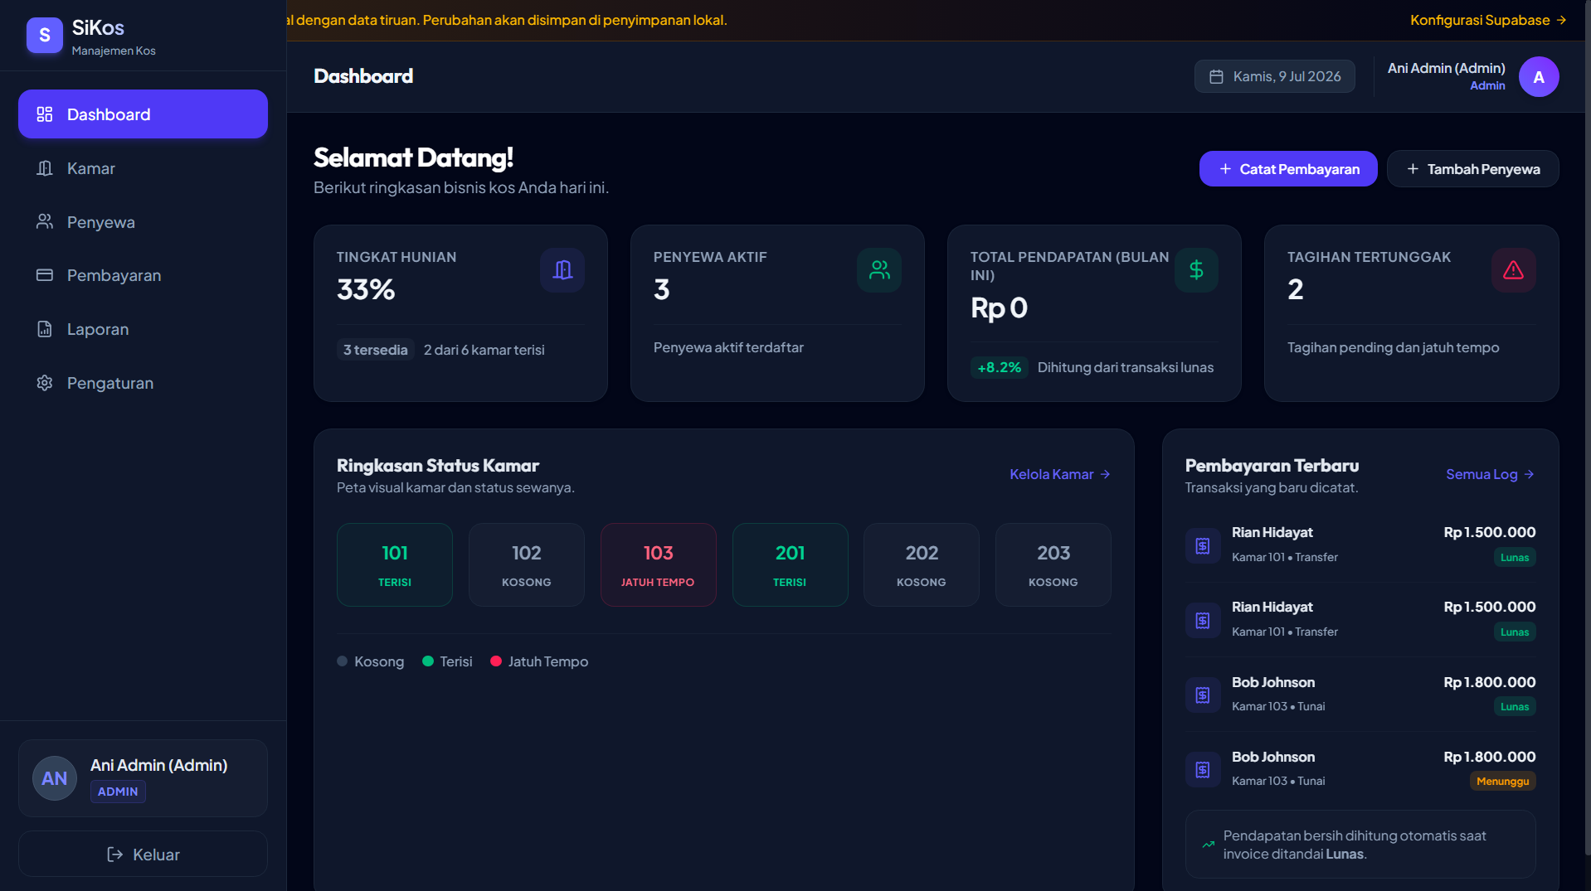Click the receipt icon for first Rian Hidayat payment
Image resolution: width=1591 pixels, height=891 pixels.
(1203, 545)
